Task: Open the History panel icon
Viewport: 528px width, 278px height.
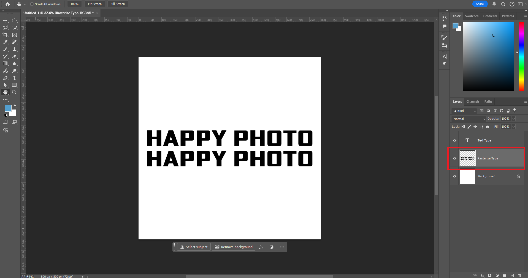Action: (444, 18)
